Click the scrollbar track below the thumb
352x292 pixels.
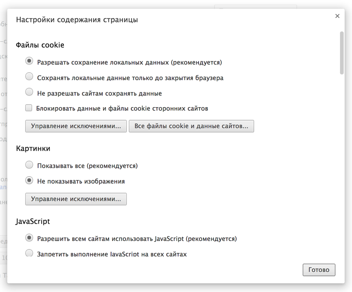coord(341,164)
